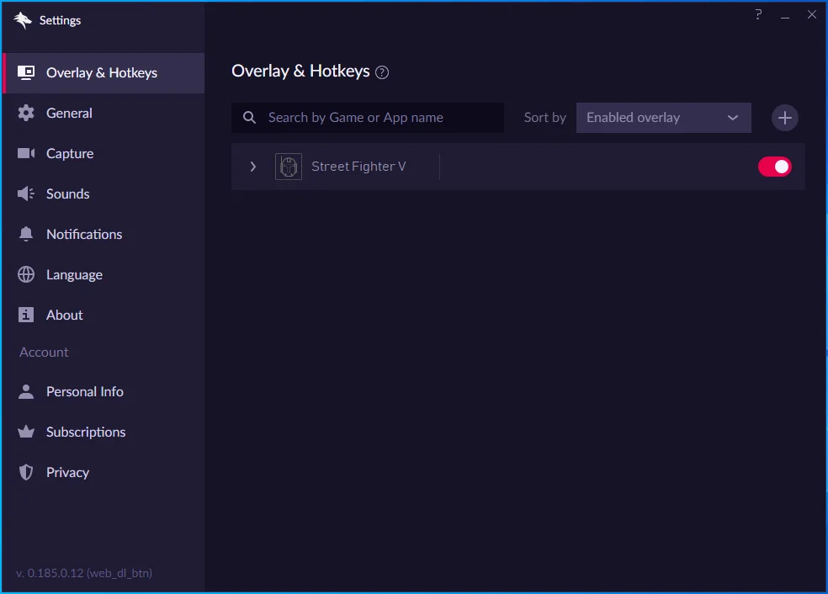Open the Language settings

click(x=103, y=274)
